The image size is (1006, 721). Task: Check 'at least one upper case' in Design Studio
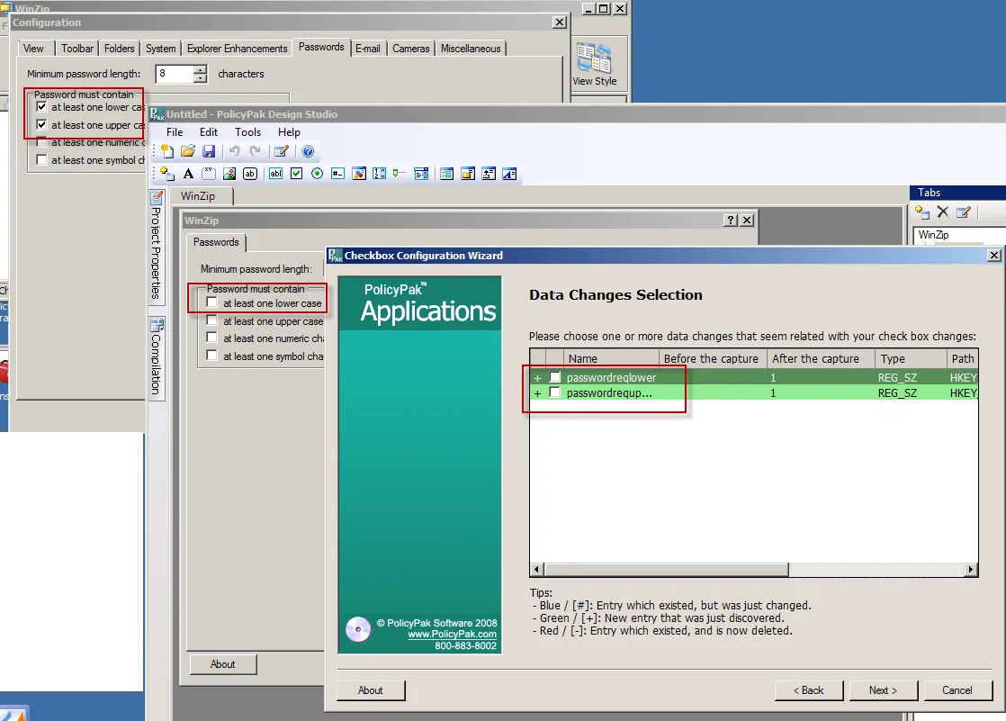click(211, 320)
